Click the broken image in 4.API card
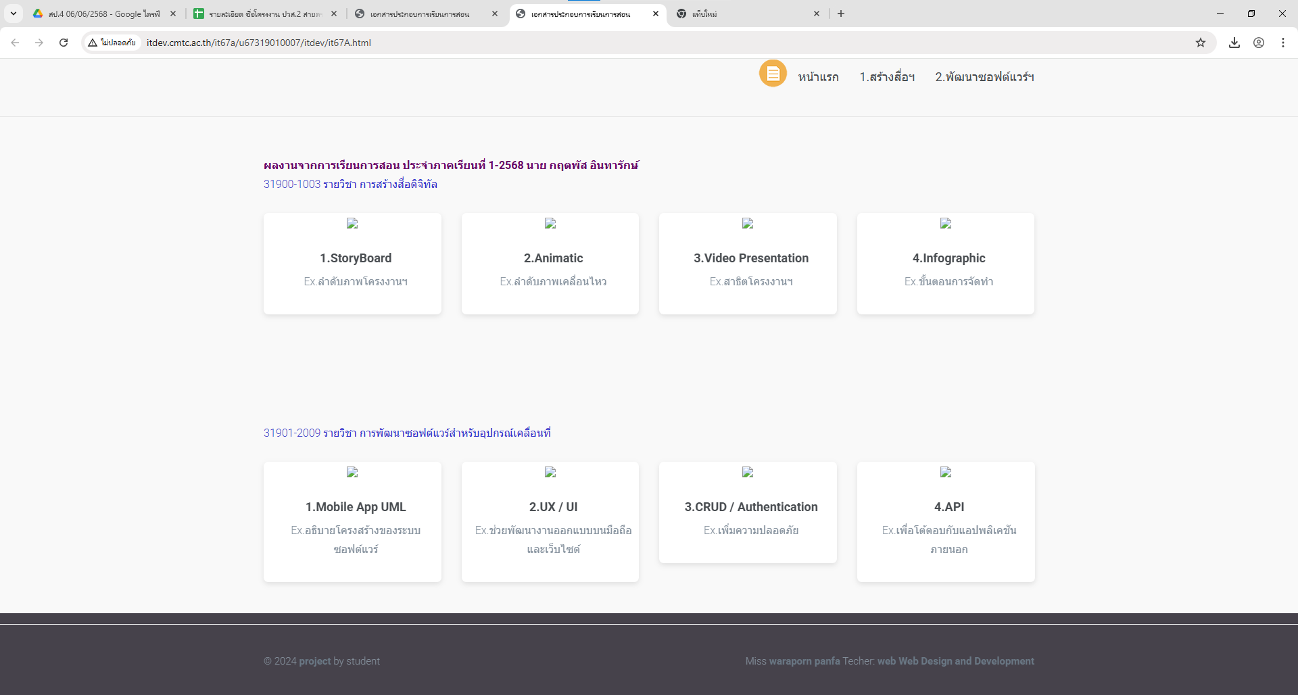Image resolution: width=1298 pixels, height=695 pixels. (945, 473)
